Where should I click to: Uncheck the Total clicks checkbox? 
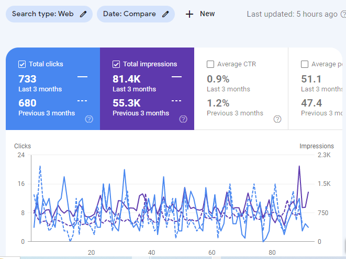click(22, 64)
